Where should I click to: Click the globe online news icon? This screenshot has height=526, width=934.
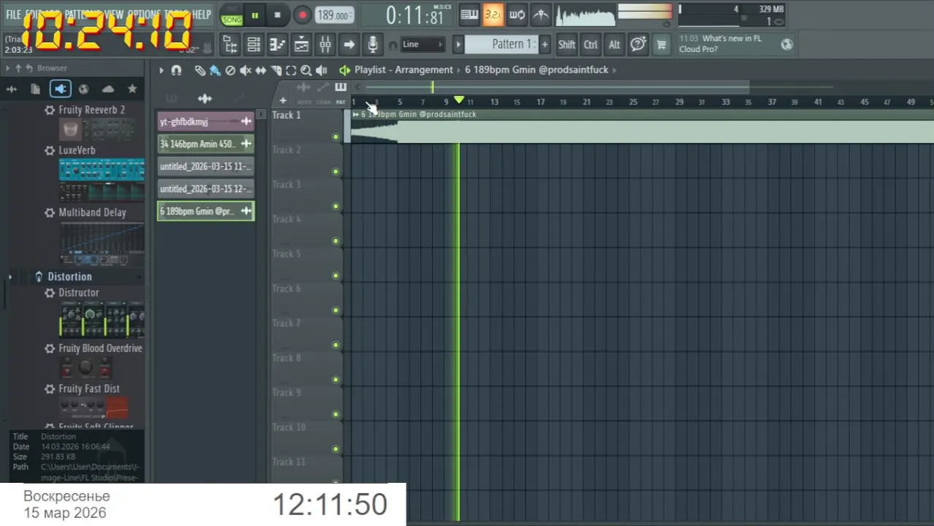786,45
